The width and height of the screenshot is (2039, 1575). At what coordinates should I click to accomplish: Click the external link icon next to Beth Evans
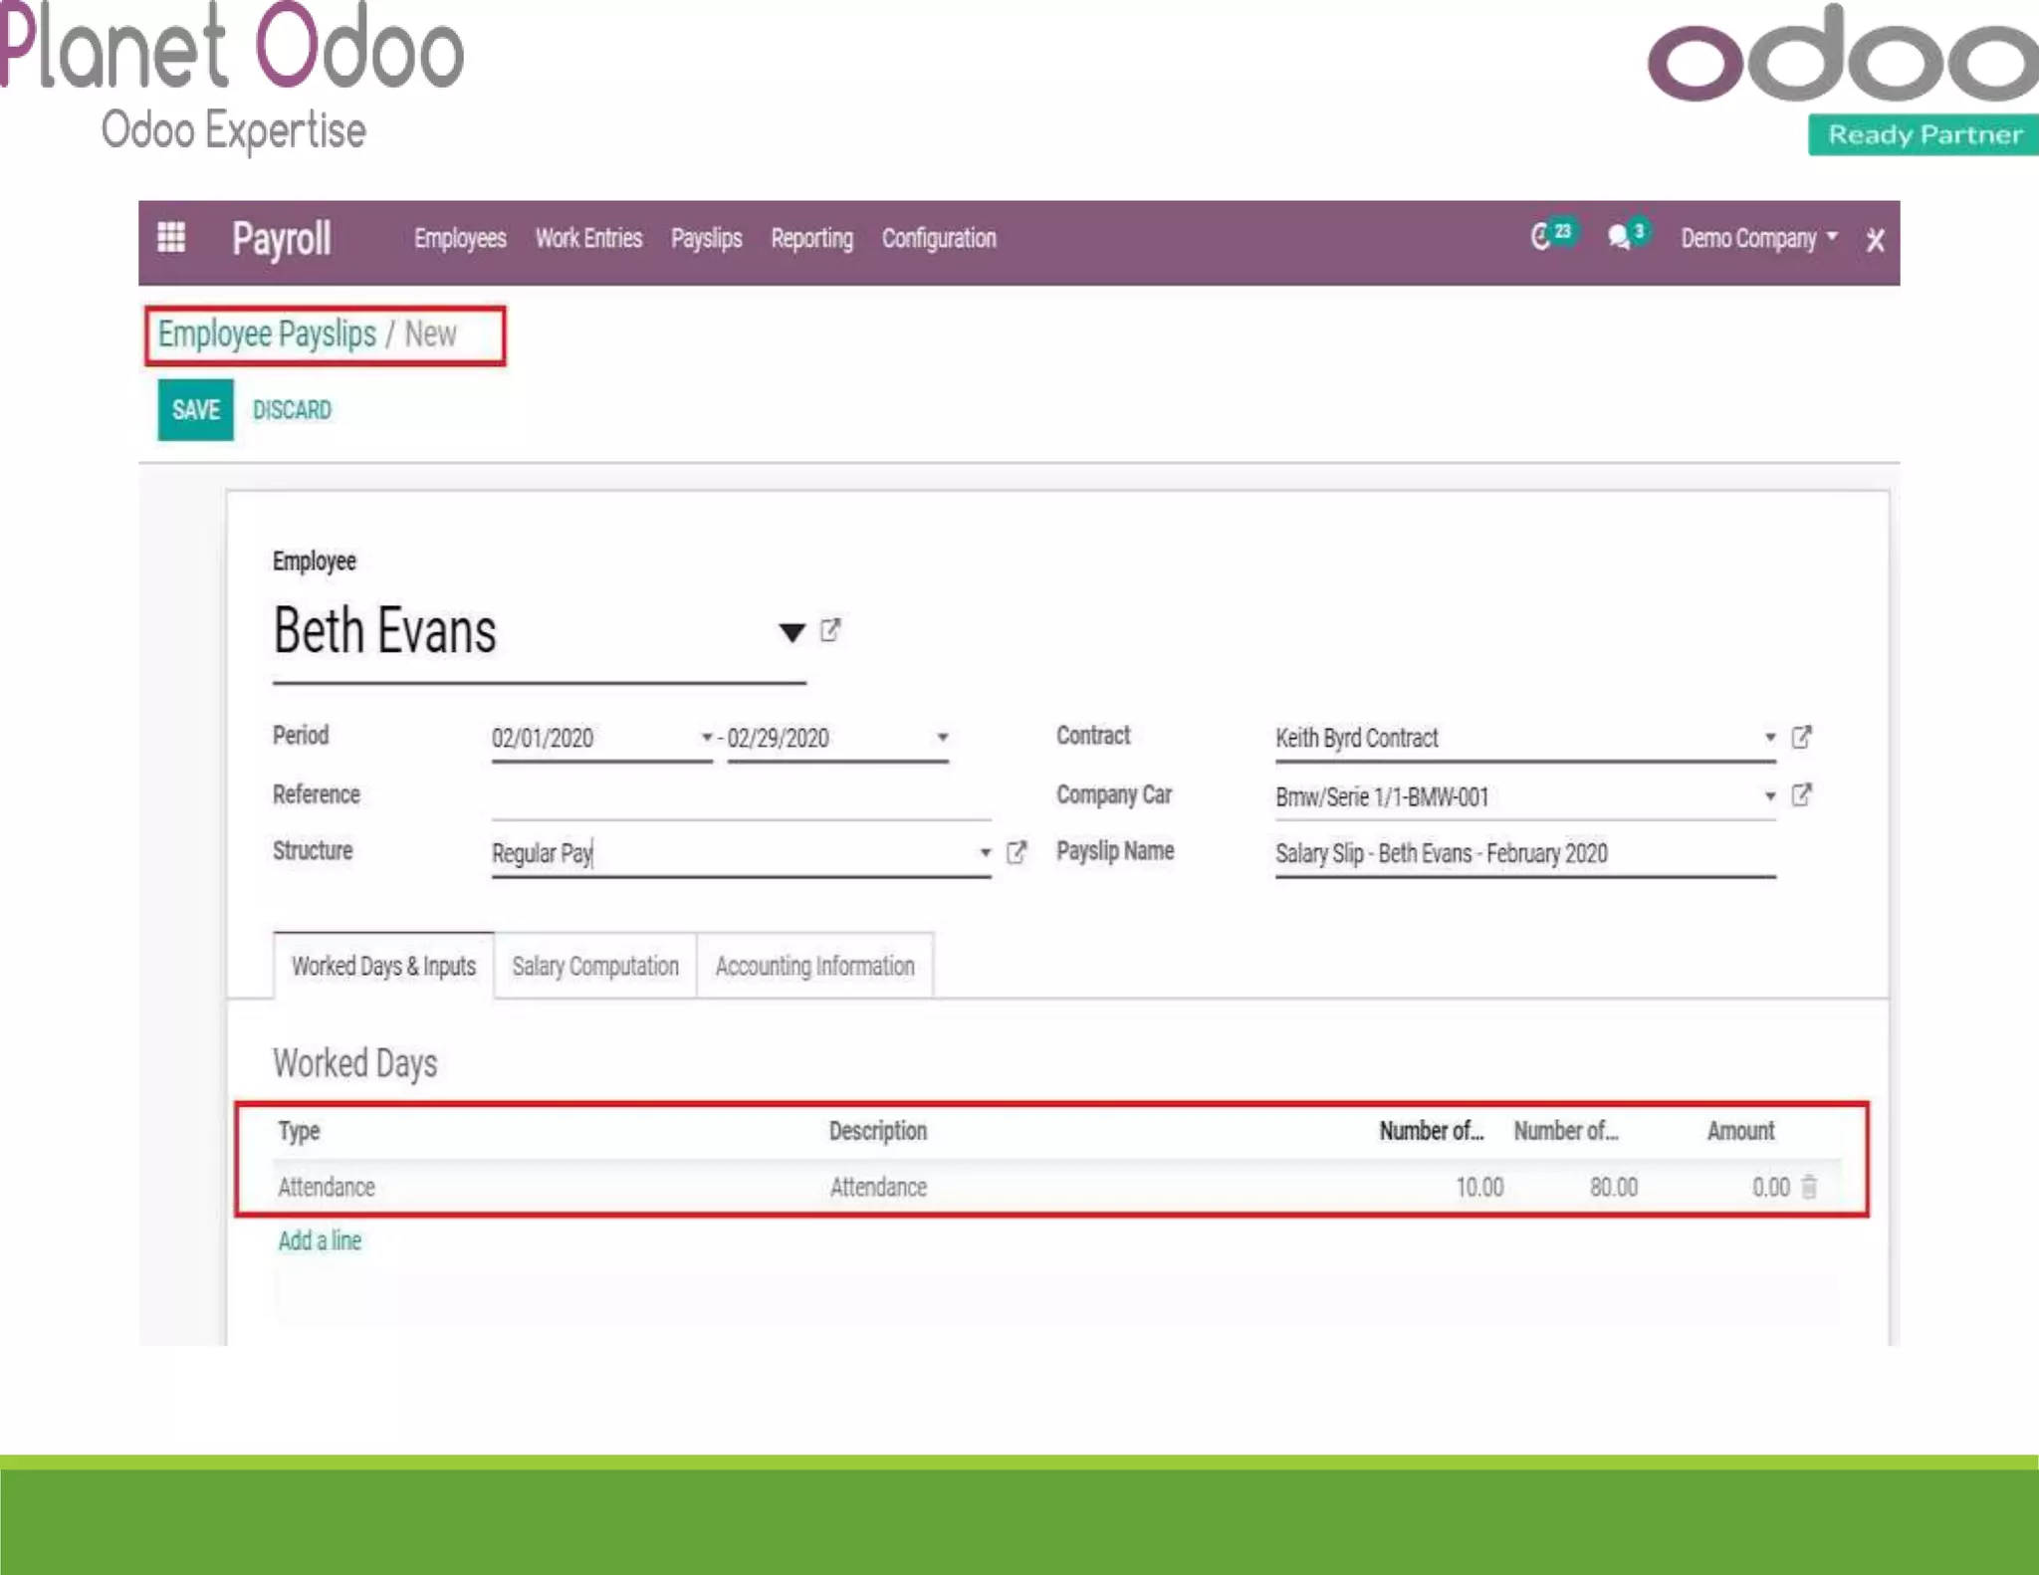(x=830, y=630)
